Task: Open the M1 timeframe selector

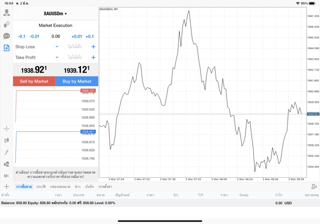Action: pos(6,176)
